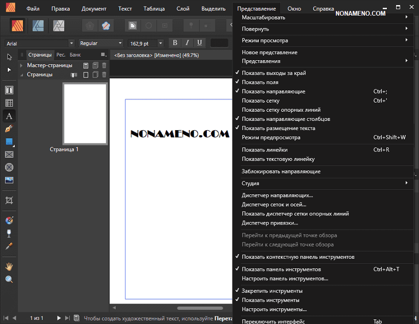
Task: Click the Bold formatting button
Action: [175, 43]
